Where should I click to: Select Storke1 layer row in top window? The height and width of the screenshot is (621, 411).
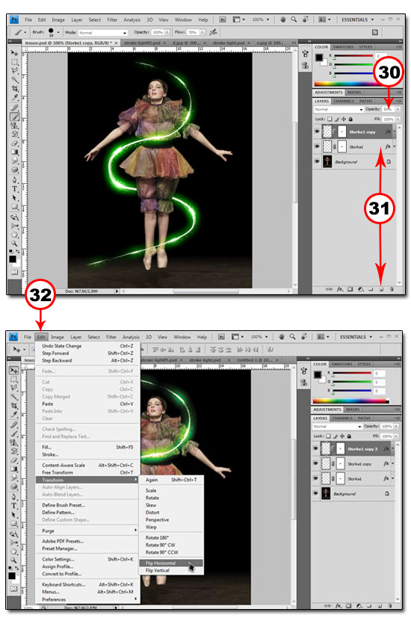356,146
